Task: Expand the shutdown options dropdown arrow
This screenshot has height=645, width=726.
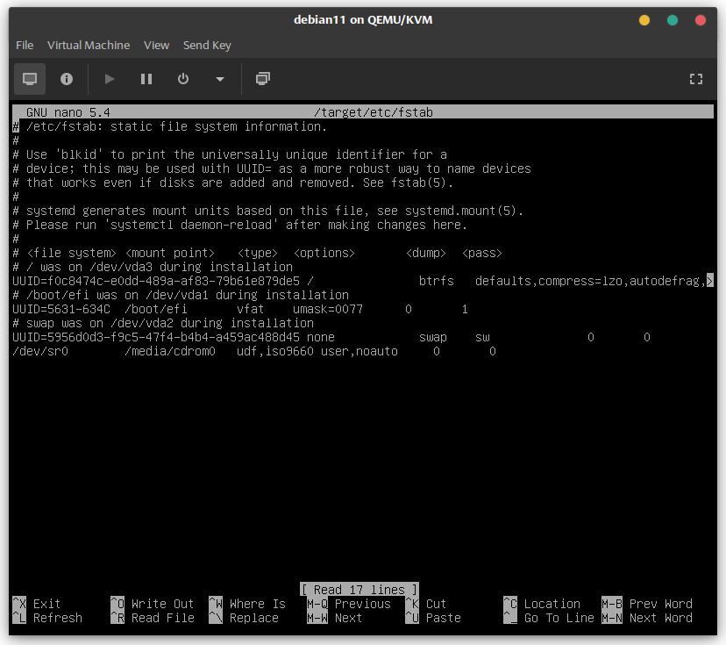Action: coord(219,79)
